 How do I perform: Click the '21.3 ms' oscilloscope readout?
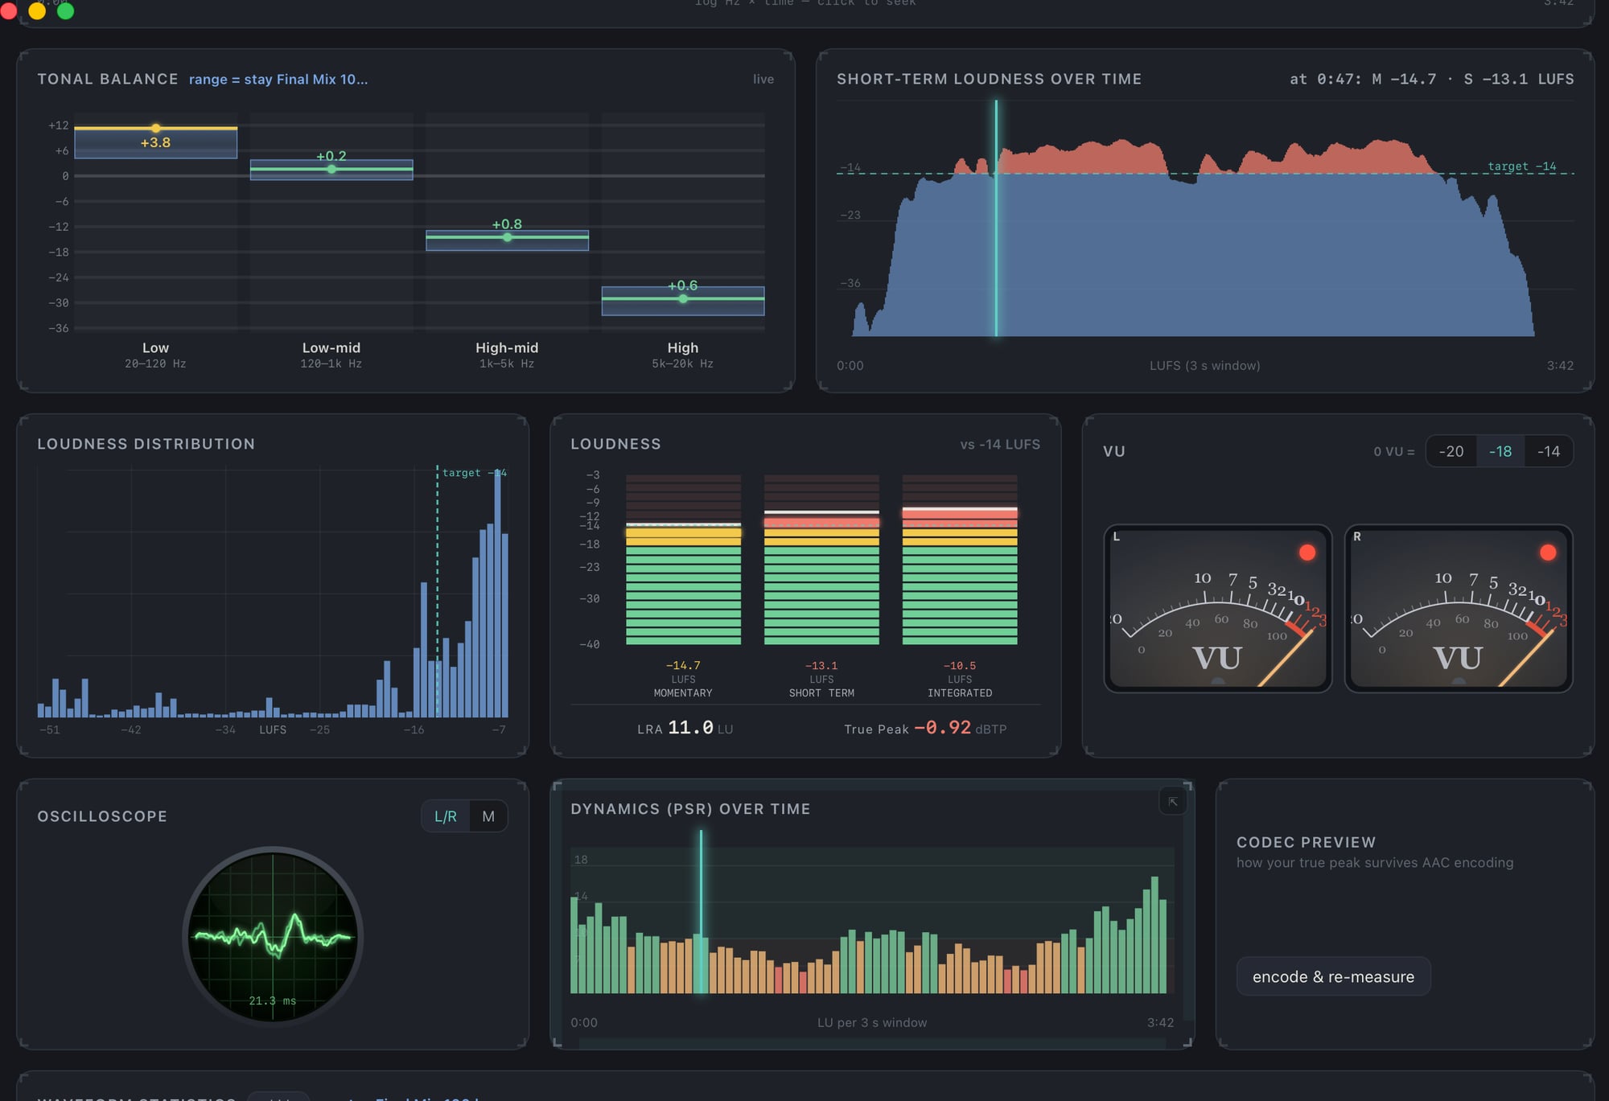tap(273, 1001)
